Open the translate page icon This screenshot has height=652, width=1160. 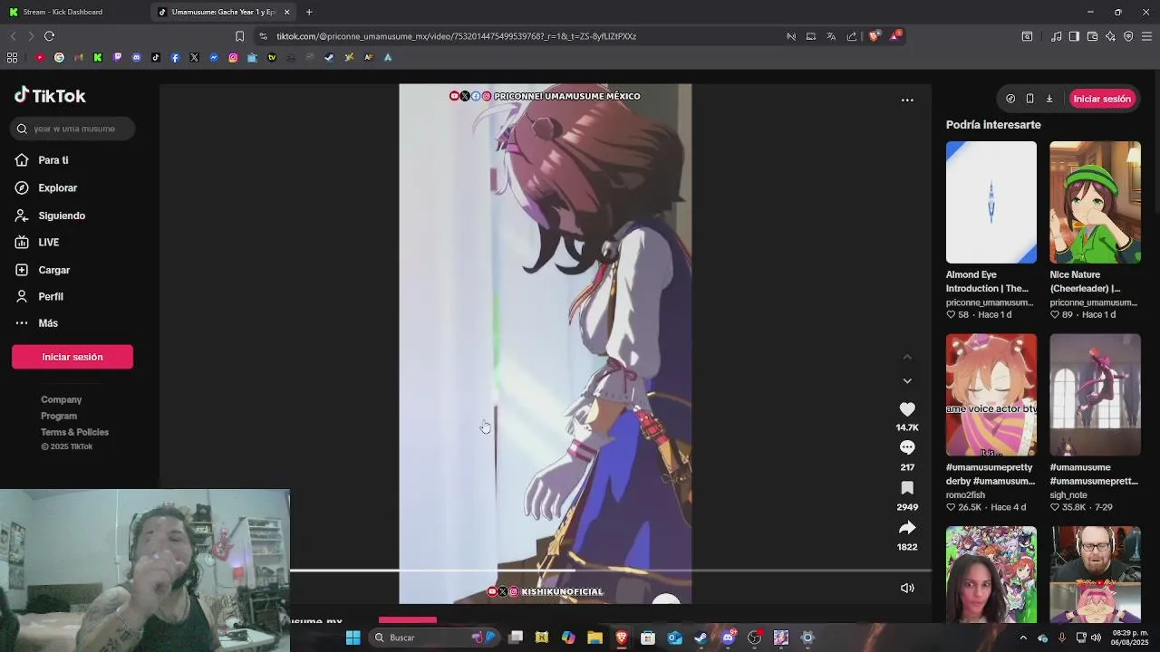(x=831, y=36)
